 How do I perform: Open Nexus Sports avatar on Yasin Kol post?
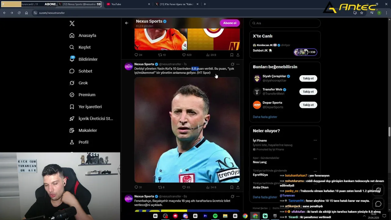coord(129,66)
